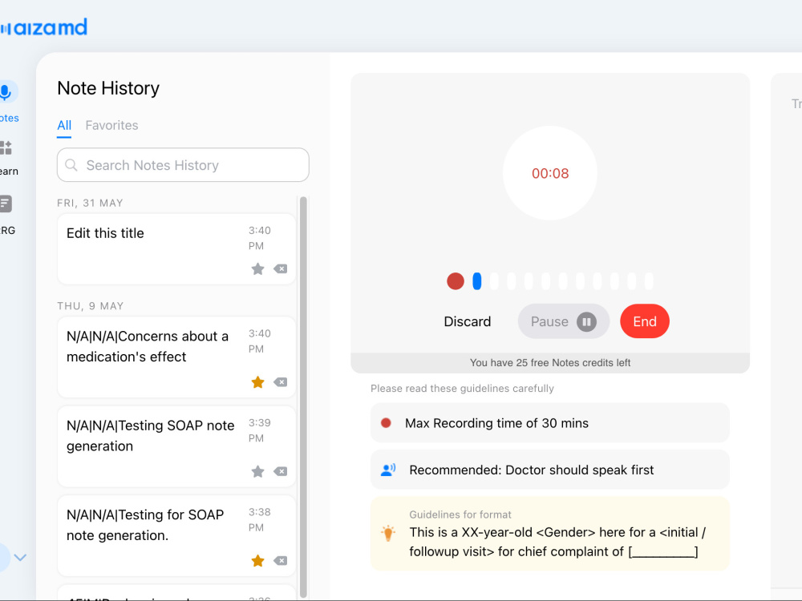Viewport: 802px width, 601px height.
Task: Delete the 'Testing SOAP note generation' note
Action: pyautogui.click(x=280, y=471)
